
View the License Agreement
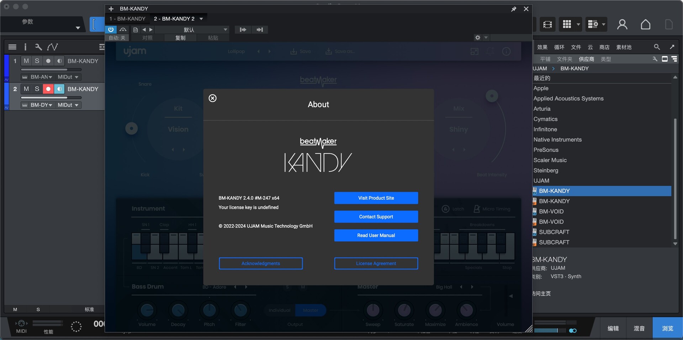click(376, 263)
